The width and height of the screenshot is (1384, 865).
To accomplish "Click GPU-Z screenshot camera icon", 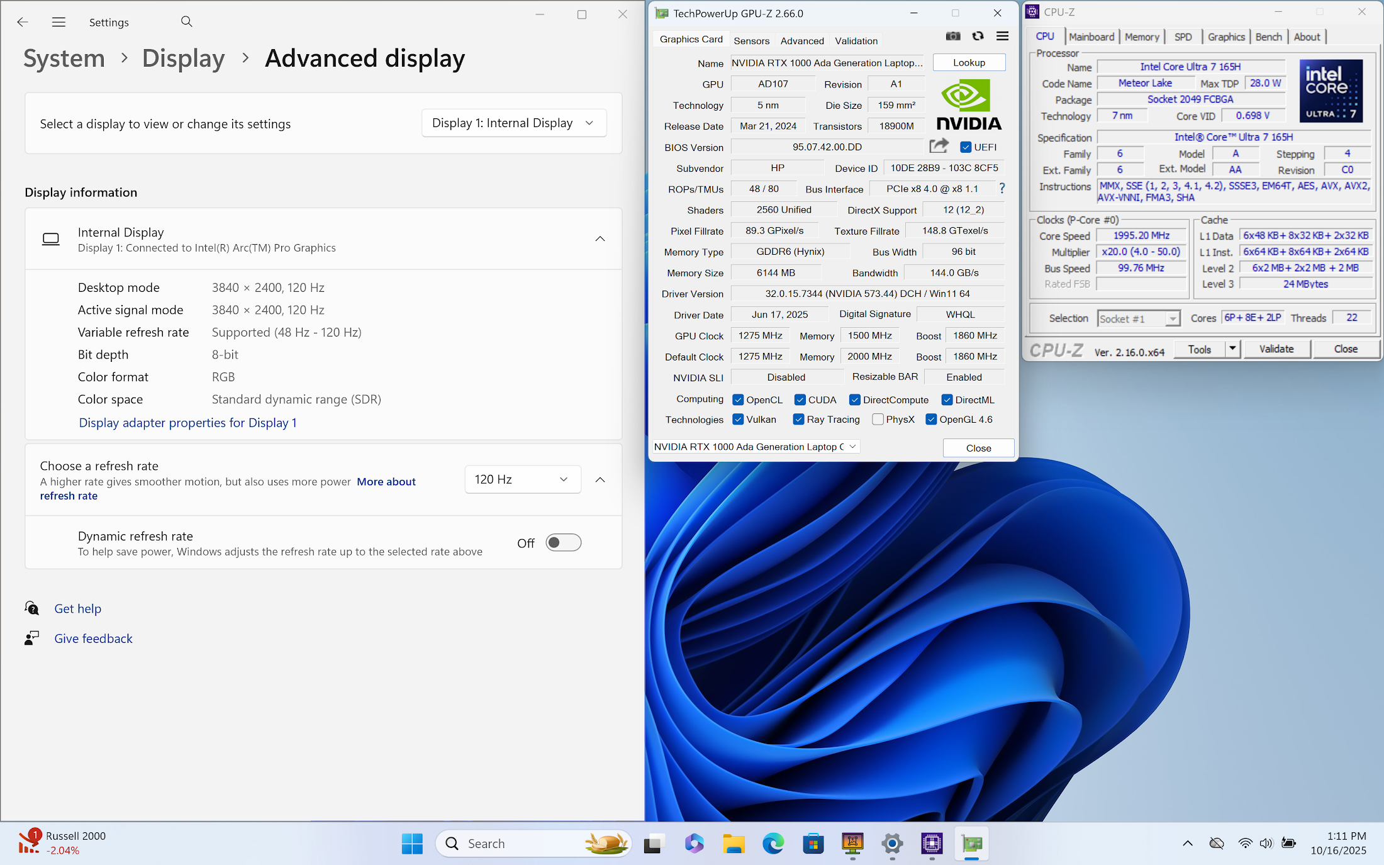I will point(953,36).
